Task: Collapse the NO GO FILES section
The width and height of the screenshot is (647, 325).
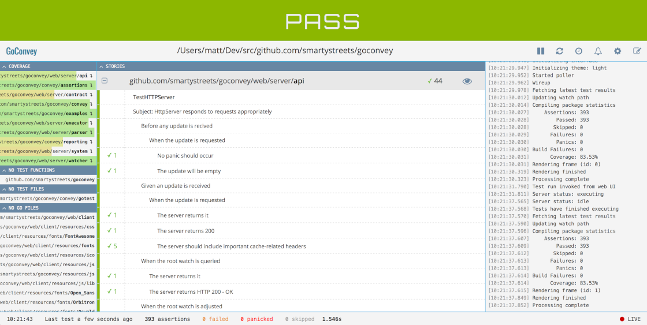Action: point(49,208)
